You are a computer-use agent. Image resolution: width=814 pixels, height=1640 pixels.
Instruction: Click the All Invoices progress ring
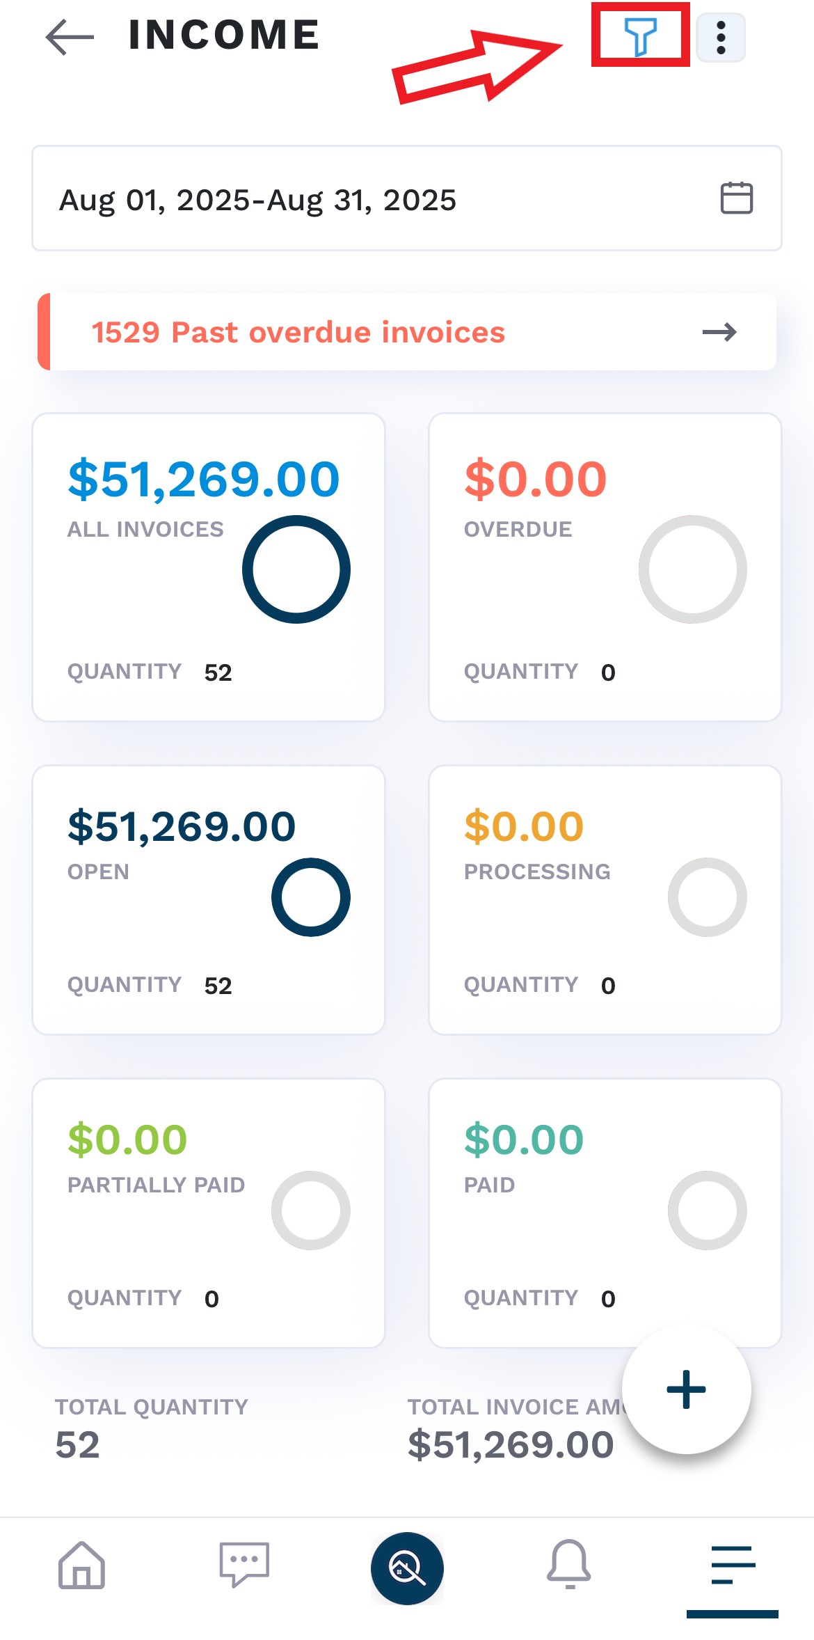point(296,569)
